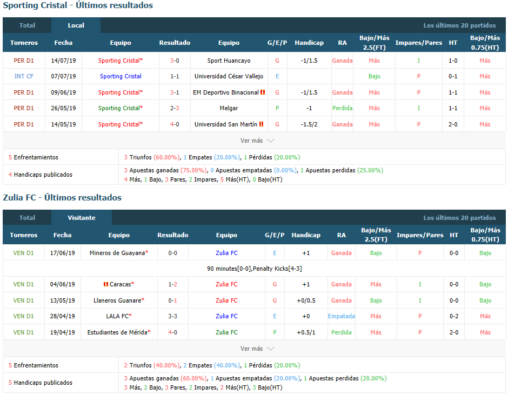Click Zulia FC in 19/04/19 row

pos(226,332)
